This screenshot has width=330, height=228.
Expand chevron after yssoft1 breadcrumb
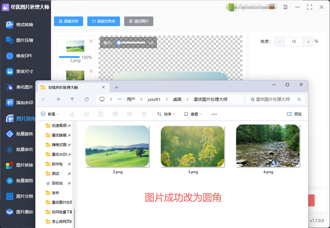(167, 99)
